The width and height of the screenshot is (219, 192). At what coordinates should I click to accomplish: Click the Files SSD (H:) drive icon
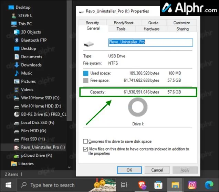point(17,140)
